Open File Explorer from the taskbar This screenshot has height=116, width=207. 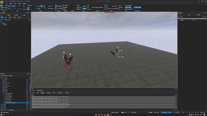96,115
